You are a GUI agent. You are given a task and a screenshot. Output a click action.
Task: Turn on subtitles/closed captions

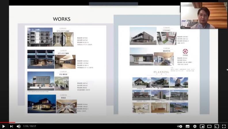[x=188, y=126]
